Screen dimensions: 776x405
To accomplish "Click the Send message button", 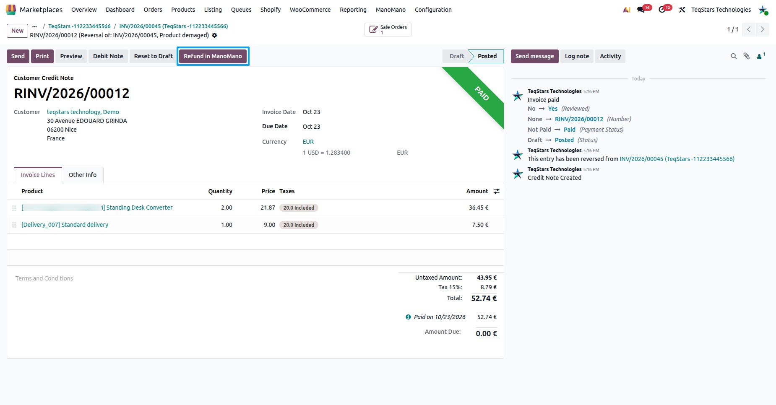I will 534,56.
